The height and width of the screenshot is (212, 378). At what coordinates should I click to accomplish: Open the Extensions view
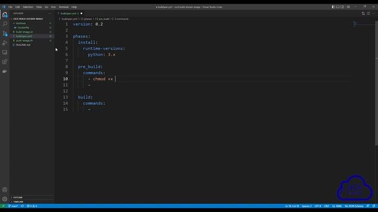[x=5, y=62]
